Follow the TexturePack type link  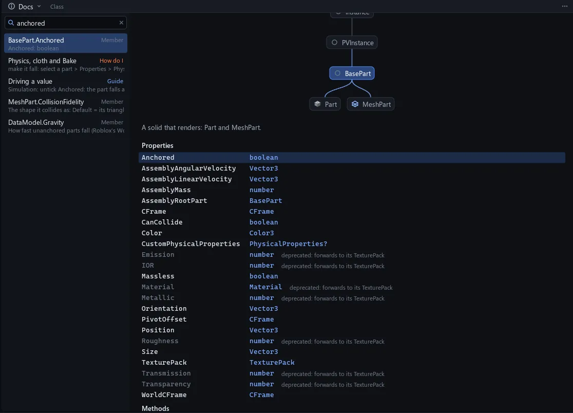click(x=272, y=362)
